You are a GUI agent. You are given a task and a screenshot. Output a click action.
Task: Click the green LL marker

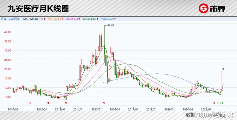[222, 103]
